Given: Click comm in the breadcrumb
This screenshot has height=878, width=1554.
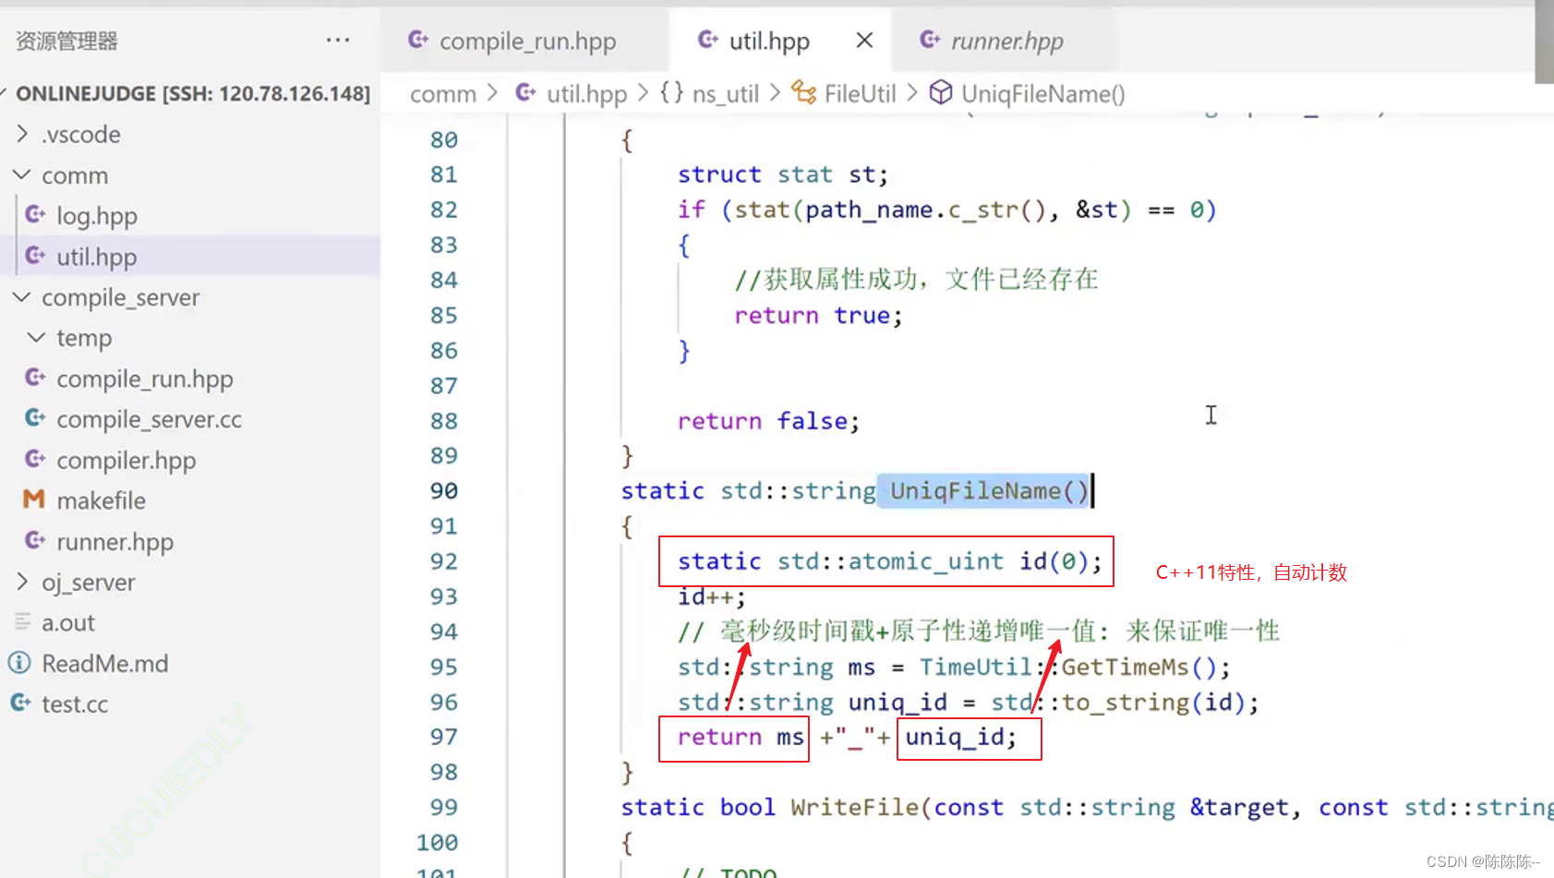Looking at the screenshot, I should (x=443, y=94).
